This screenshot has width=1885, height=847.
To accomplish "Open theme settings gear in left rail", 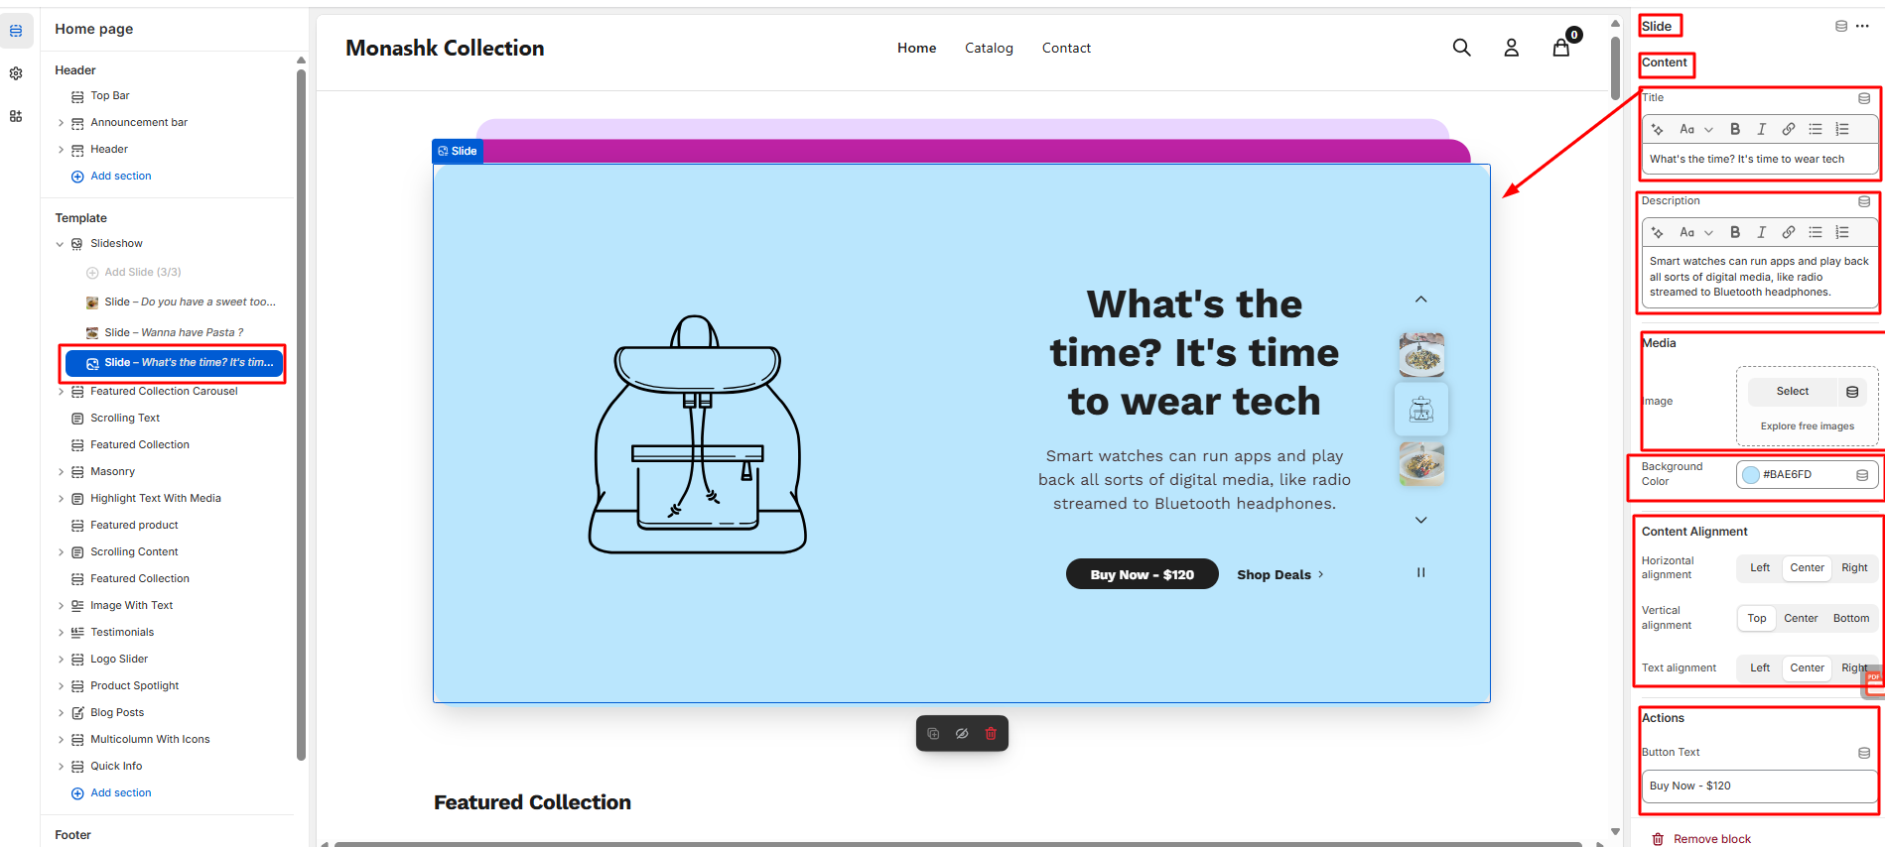I will coord(16,73).
